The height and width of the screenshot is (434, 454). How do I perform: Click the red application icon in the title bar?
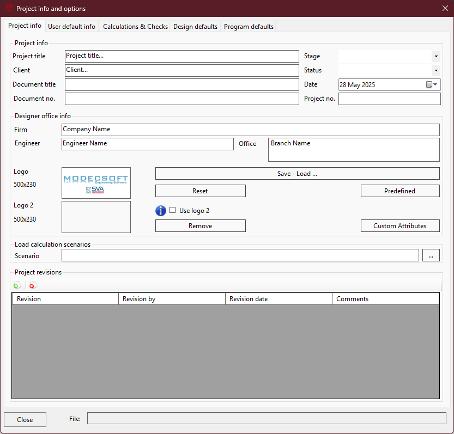click(x=9, y=8)
